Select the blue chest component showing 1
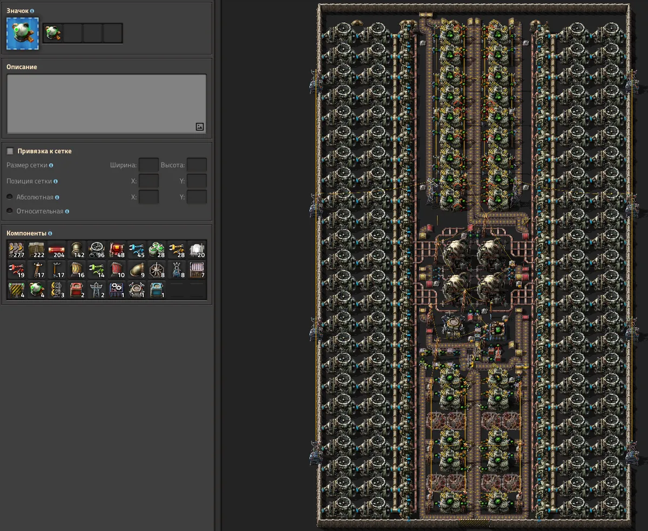This screenshot has width=648, height=531. click(157, 290)
